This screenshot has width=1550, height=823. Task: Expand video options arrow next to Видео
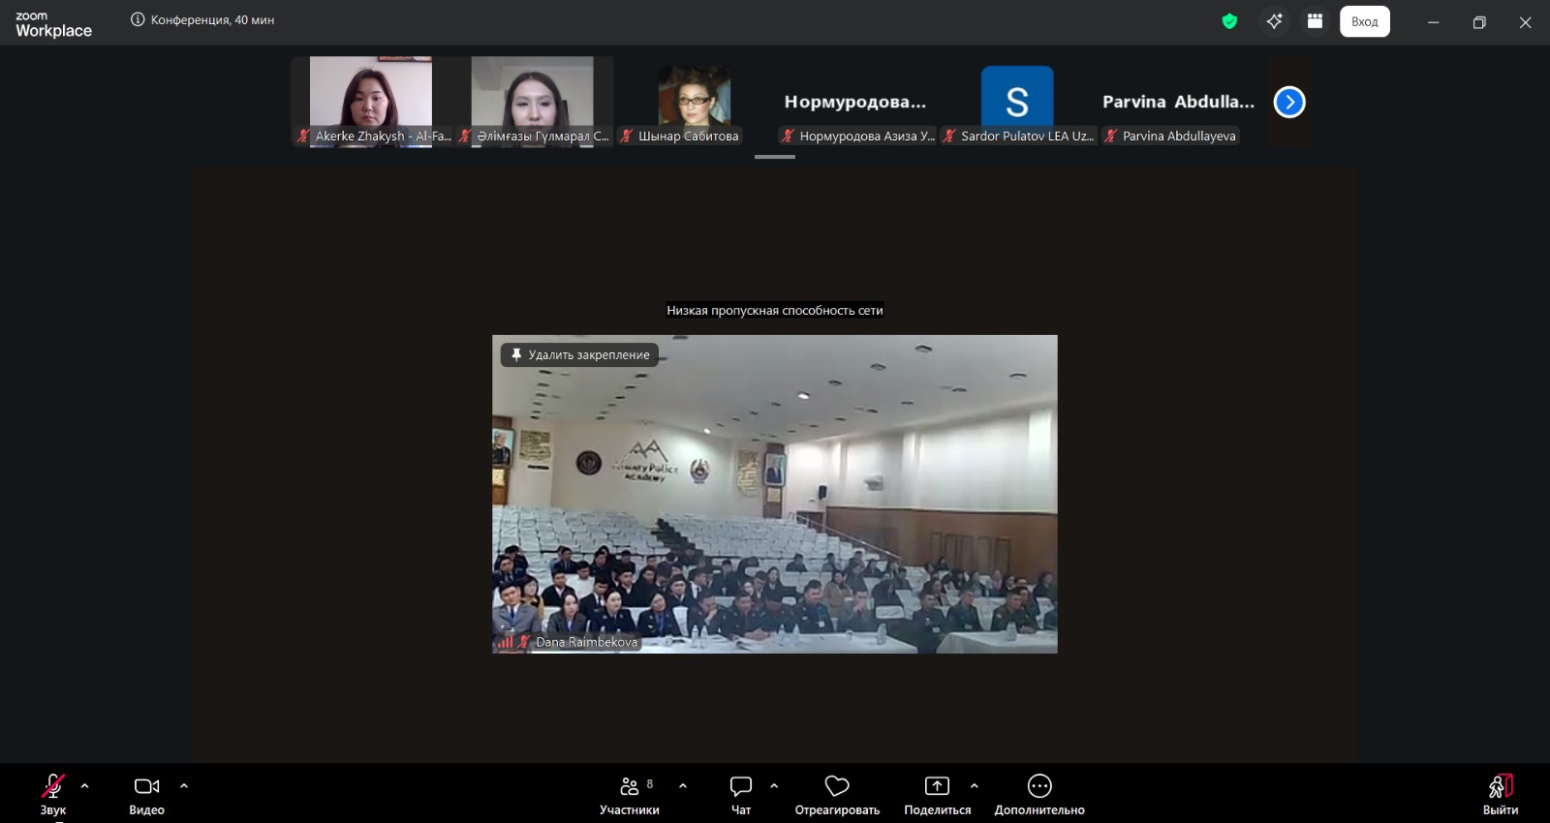[184, 786]
